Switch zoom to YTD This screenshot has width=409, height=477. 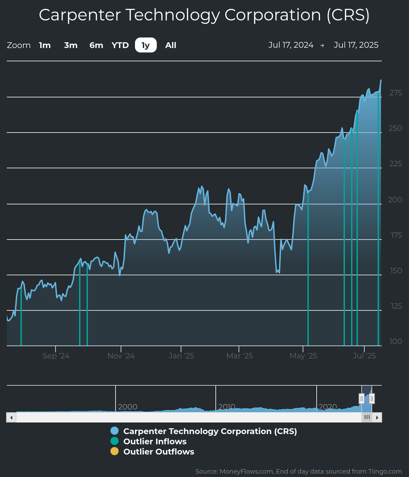120,45
